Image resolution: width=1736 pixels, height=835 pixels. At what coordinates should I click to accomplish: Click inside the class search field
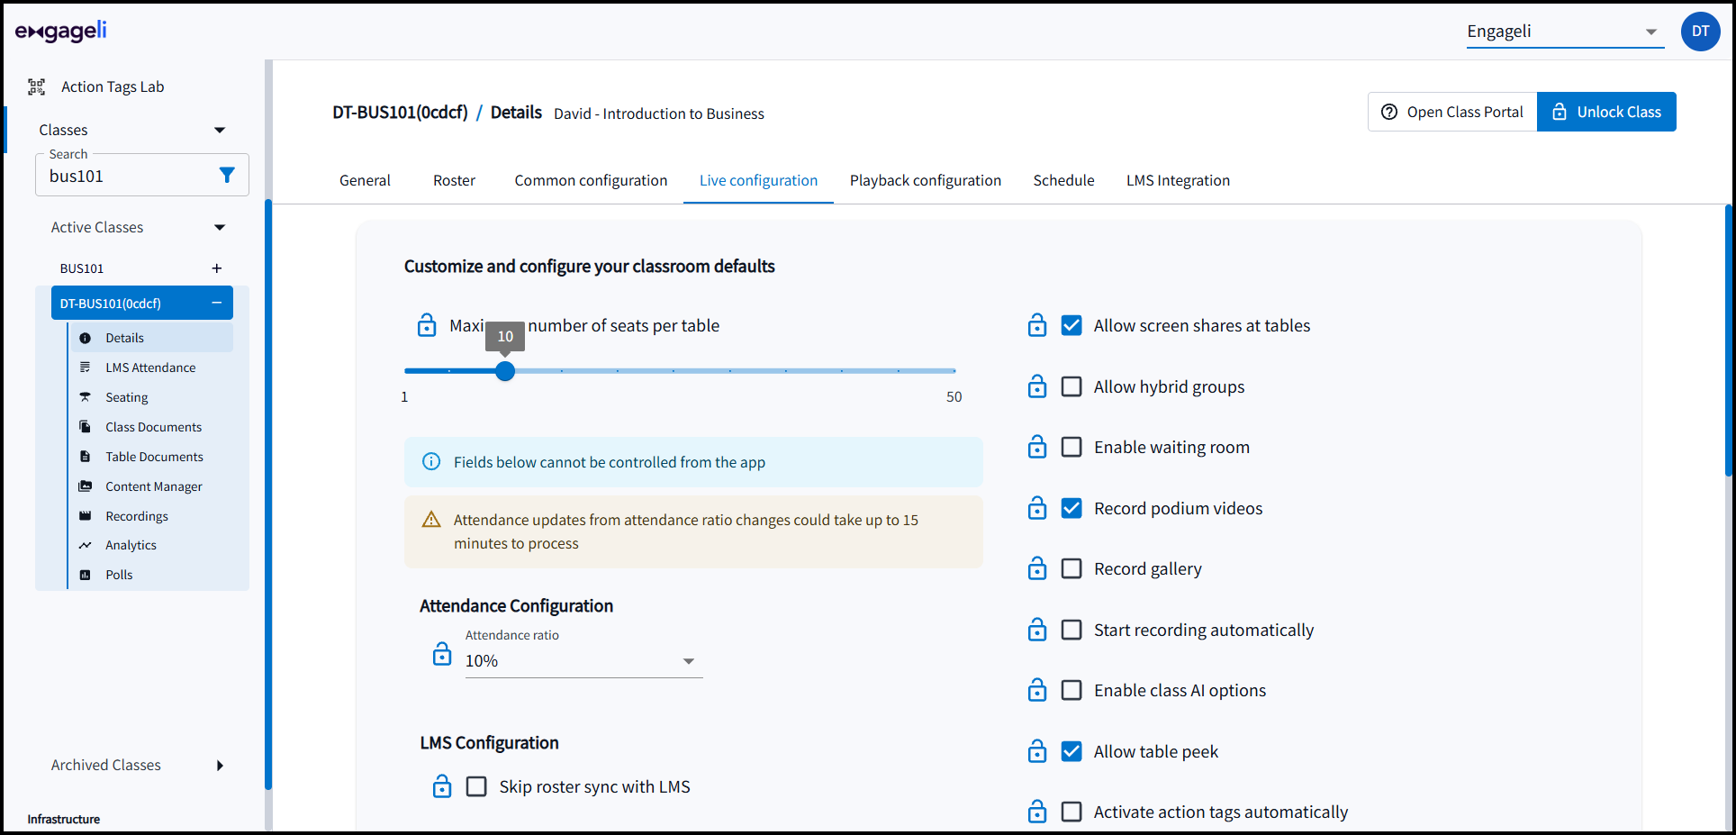[x=126, y=175]
